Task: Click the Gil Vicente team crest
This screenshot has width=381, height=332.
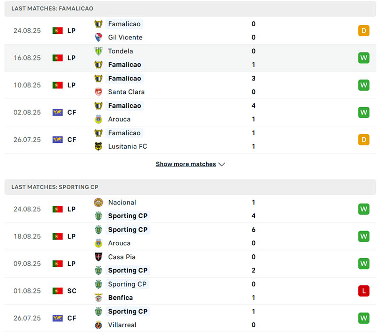Action: click(x=99, y=37)
